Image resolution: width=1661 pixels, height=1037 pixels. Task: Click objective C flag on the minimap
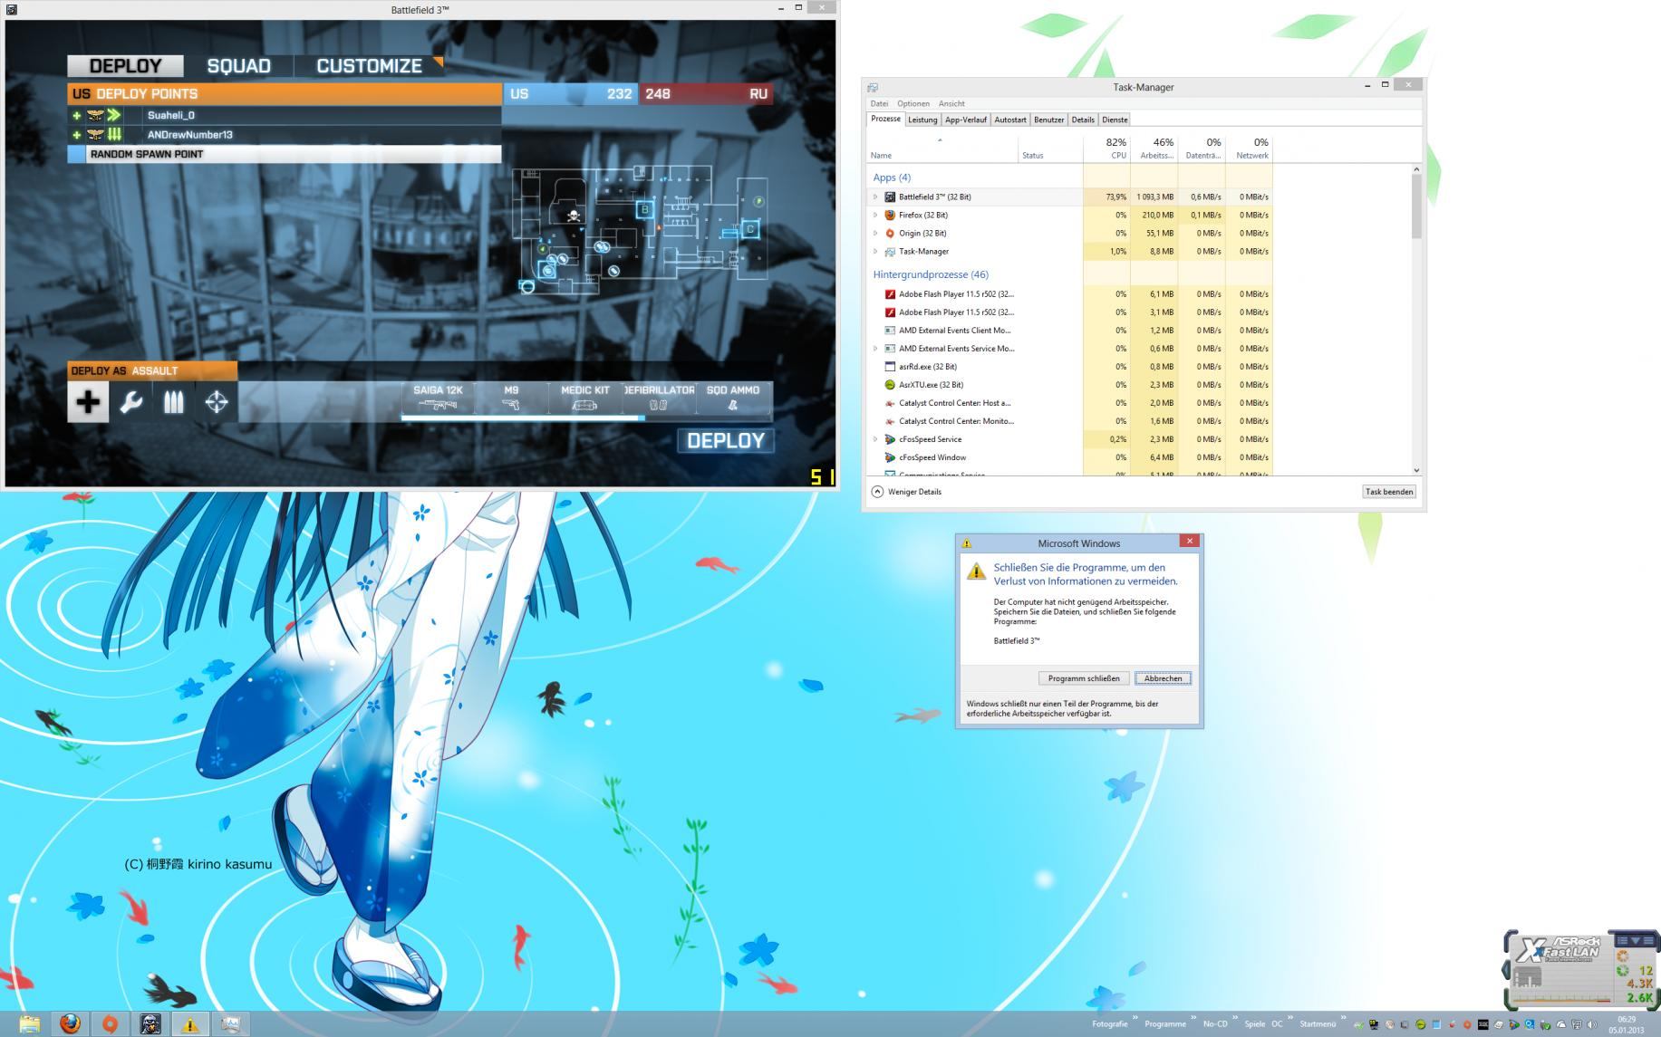(x=750, y=229)
